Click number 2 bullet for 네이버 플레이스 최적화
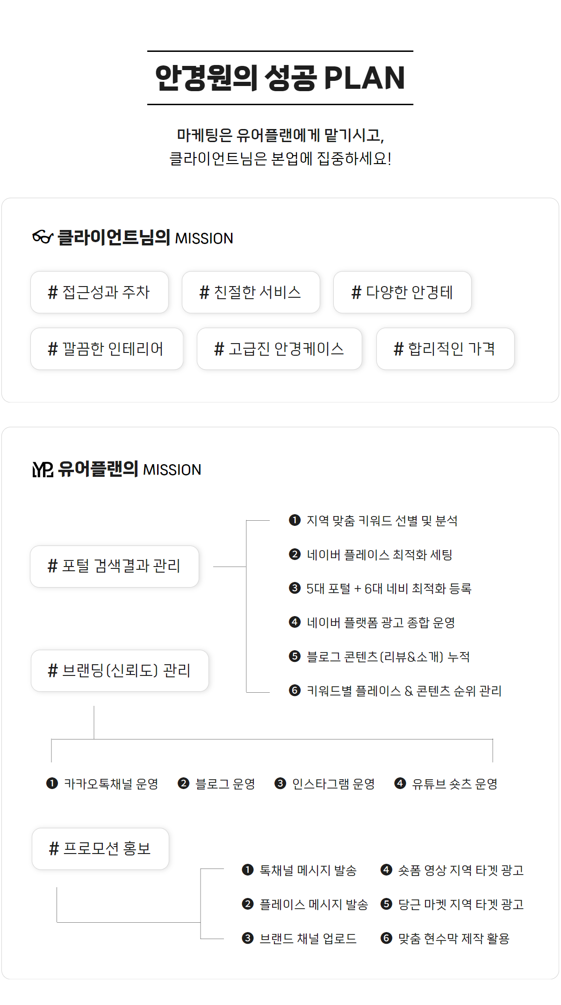The height and width of the screenshot is (1005, 561). tap(295, 554)
